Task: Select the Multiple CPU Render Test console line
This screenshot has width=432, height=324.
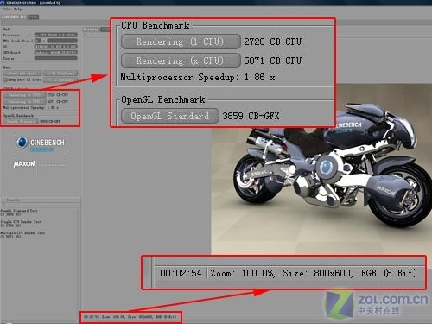Action: [22, 232]
